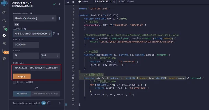Click the green checkmark in panel header
The width and height of the screenshot is (209, 110).
(54, 4)
